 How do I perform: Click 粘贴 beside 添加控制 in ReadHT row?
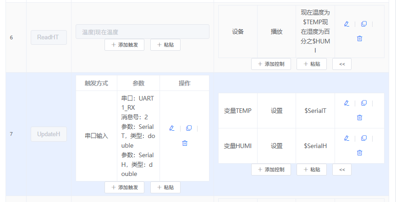point(312,64)
